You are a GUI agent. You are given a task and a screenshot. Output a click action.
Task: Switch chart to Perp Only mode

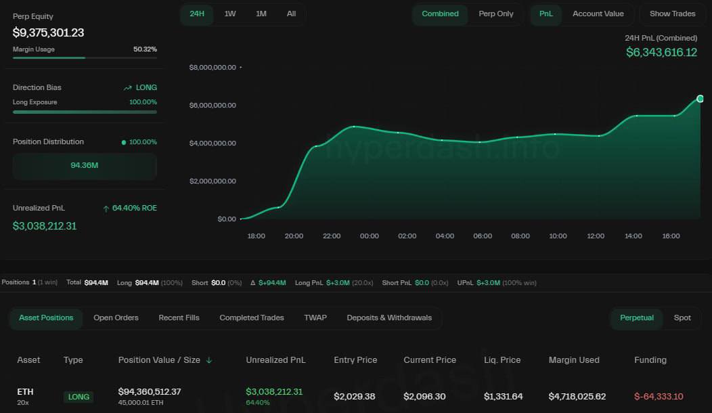click(496, 14)
